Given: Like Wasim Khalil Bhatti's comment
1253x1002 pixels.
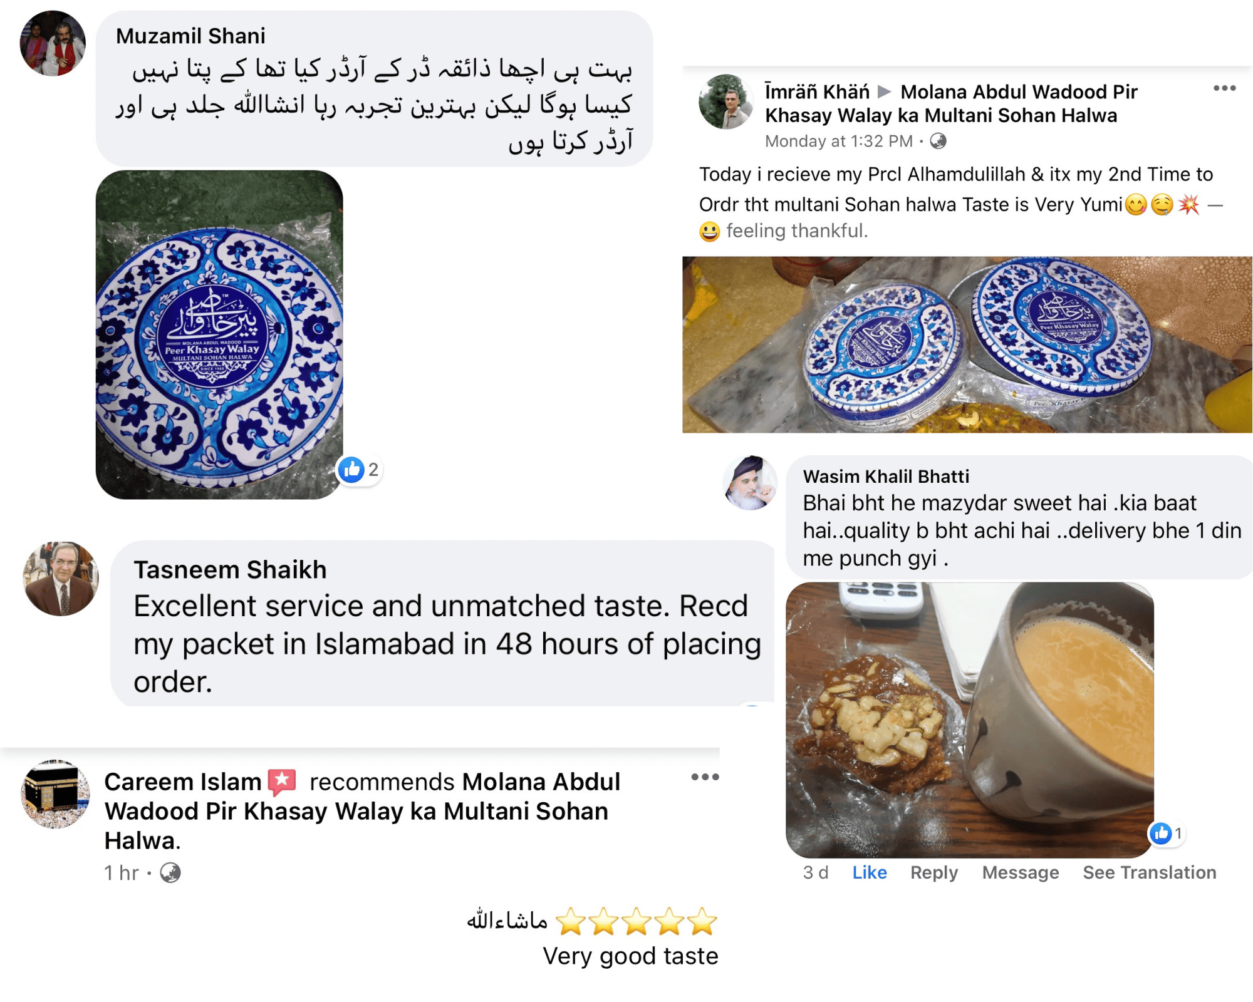Looking at the screenshot, I should (869, 872).
